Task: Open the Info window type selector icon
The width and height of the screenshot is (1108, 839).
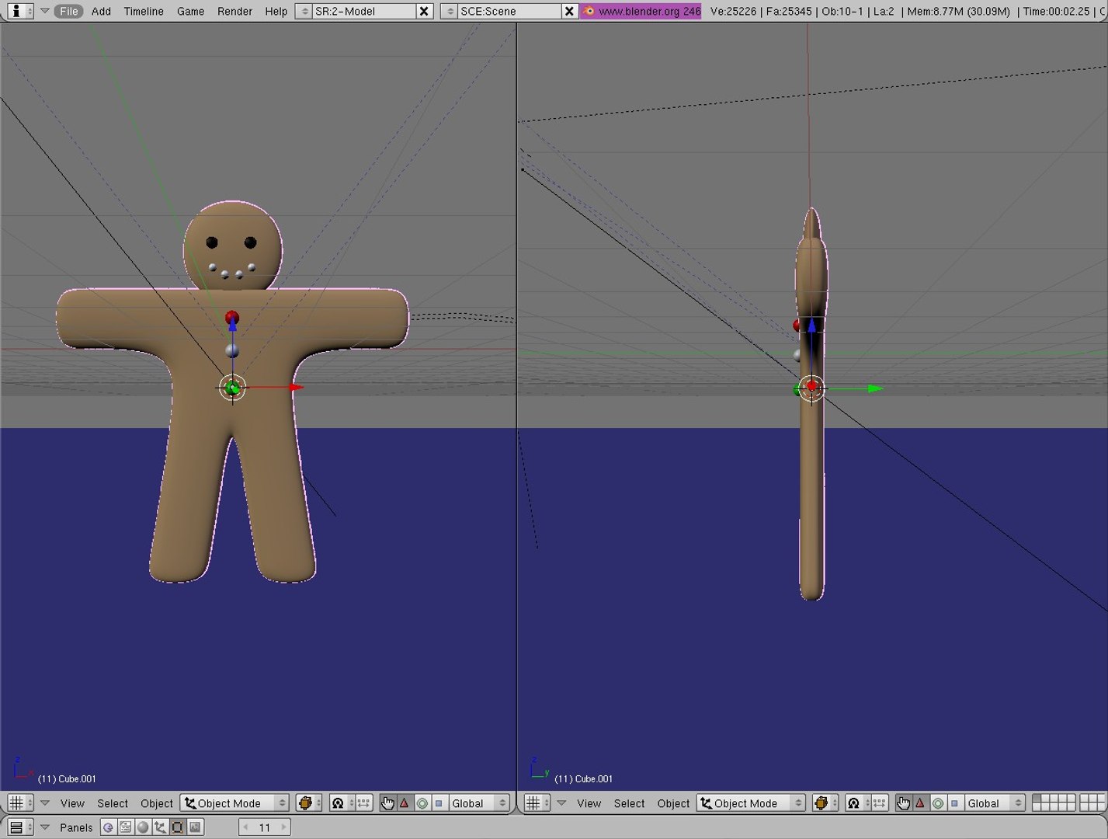Action: point(19,11)
